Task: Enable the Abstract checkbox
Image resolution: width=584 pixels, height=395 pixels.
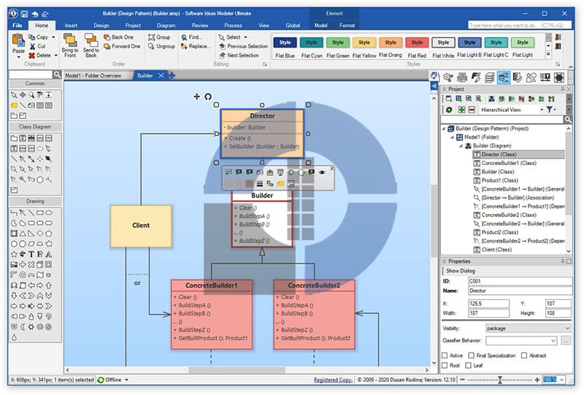Action: [524, 356]
